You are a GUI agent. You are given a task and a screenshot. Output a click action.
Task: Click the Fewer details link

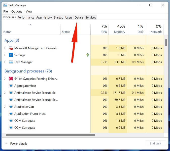(19, 143)
